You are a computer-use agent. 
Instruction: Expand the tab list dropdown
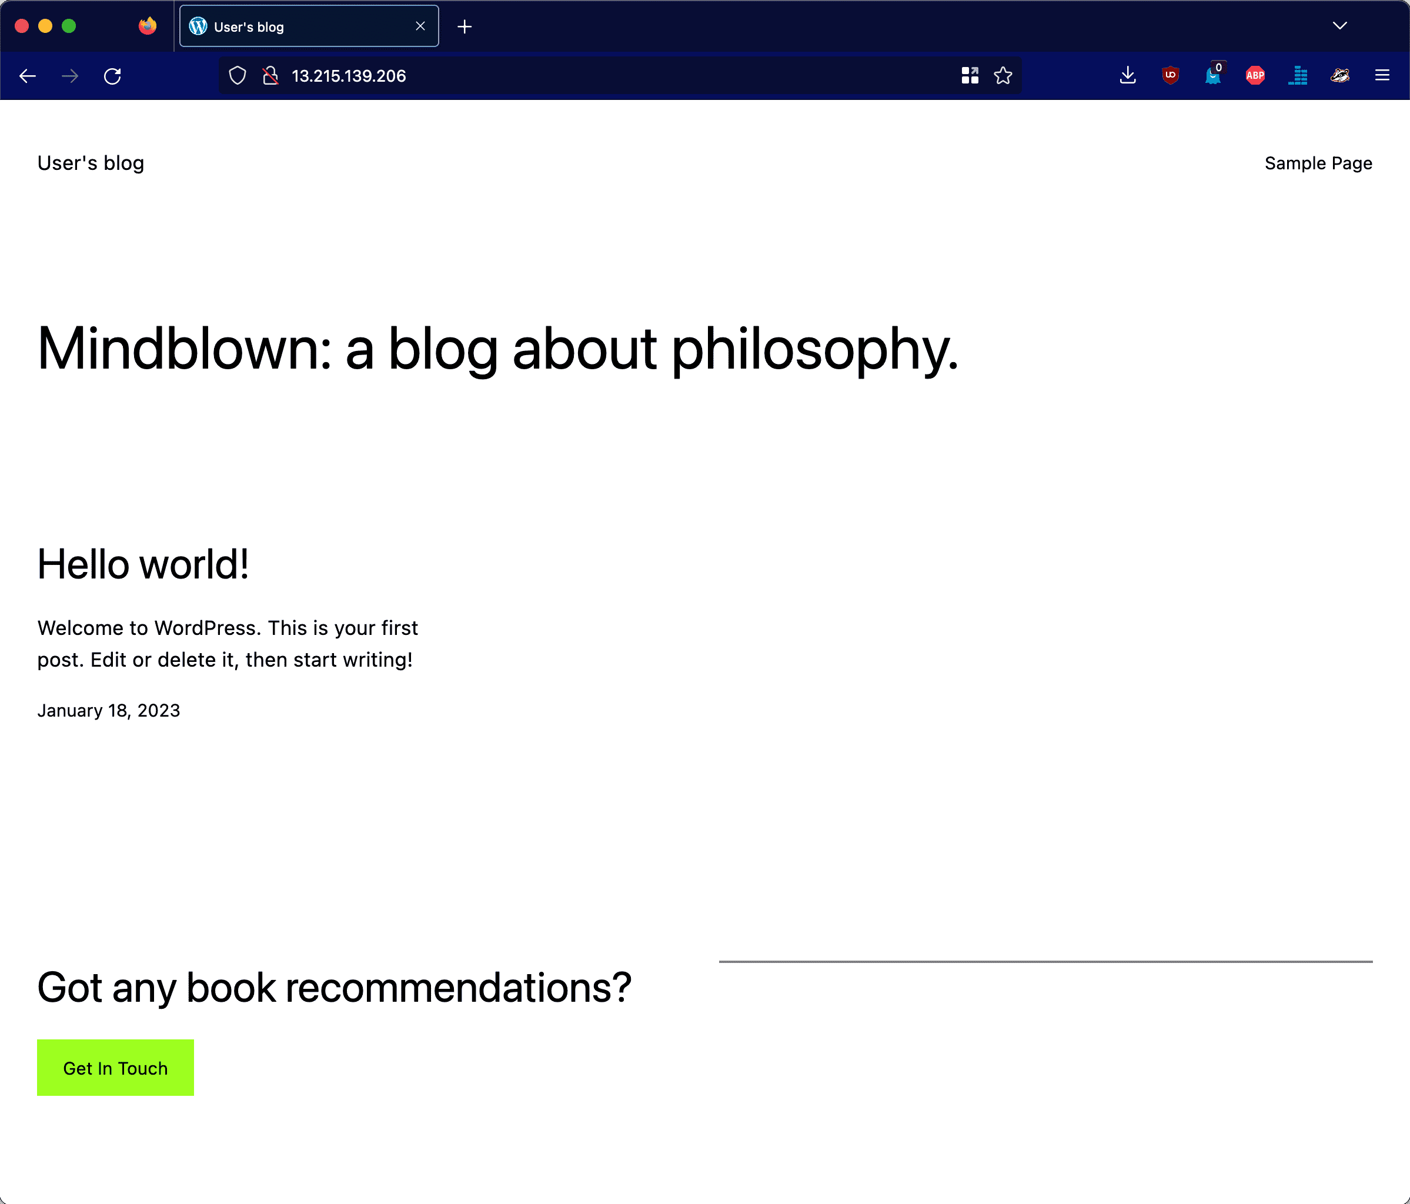click(1339, 26)
